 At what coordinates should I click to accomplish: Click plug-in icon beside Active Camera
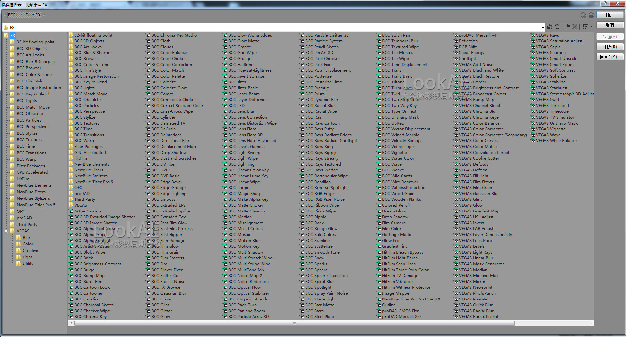(71, 211)
